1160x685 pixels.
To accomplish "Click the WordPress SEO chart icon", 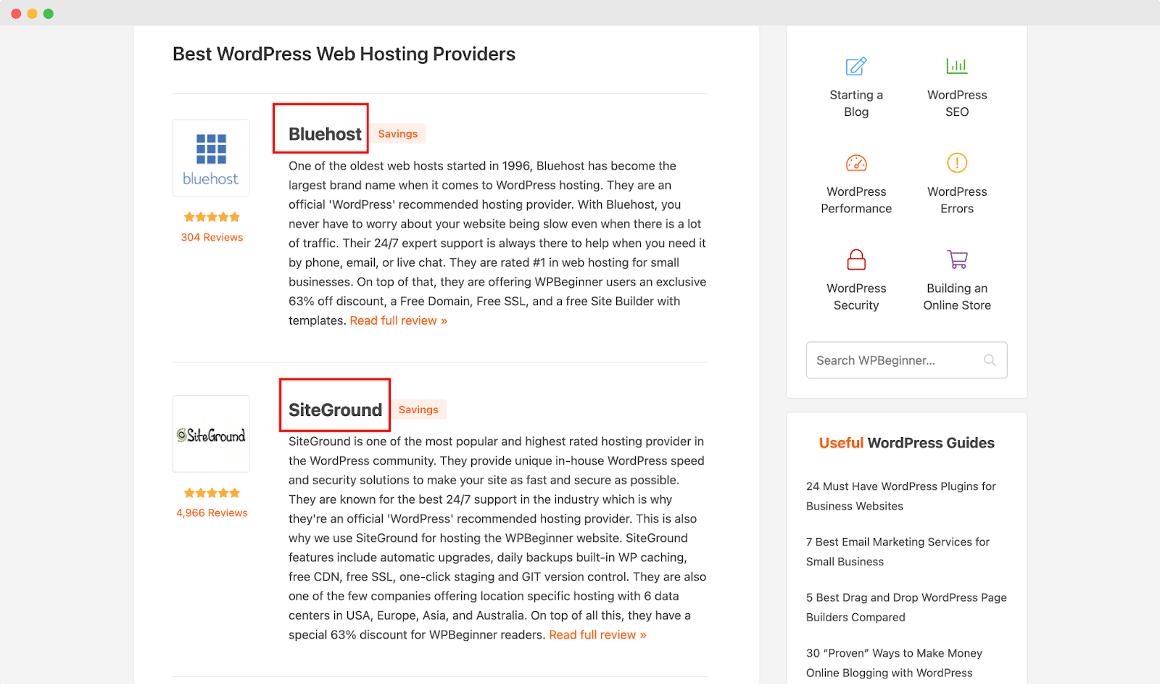I will (x=956, y=65).
